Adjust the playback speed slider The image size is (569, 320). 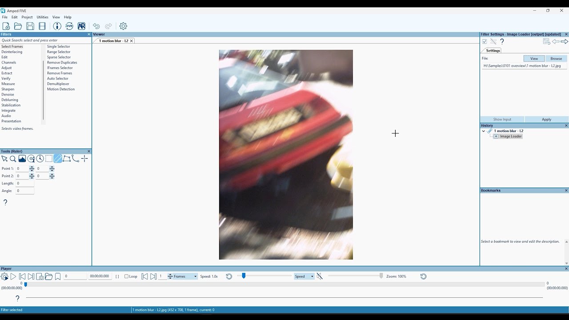point(244,276)
